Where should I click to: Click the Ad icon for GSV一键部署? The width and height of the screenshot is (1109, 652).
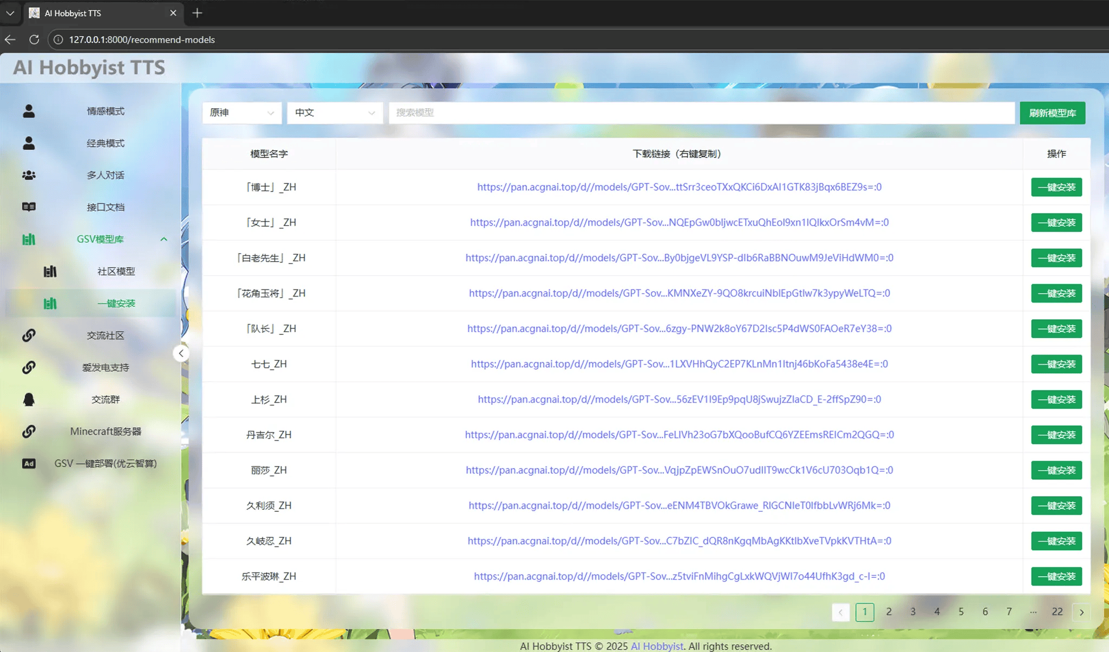click(29, 464)
